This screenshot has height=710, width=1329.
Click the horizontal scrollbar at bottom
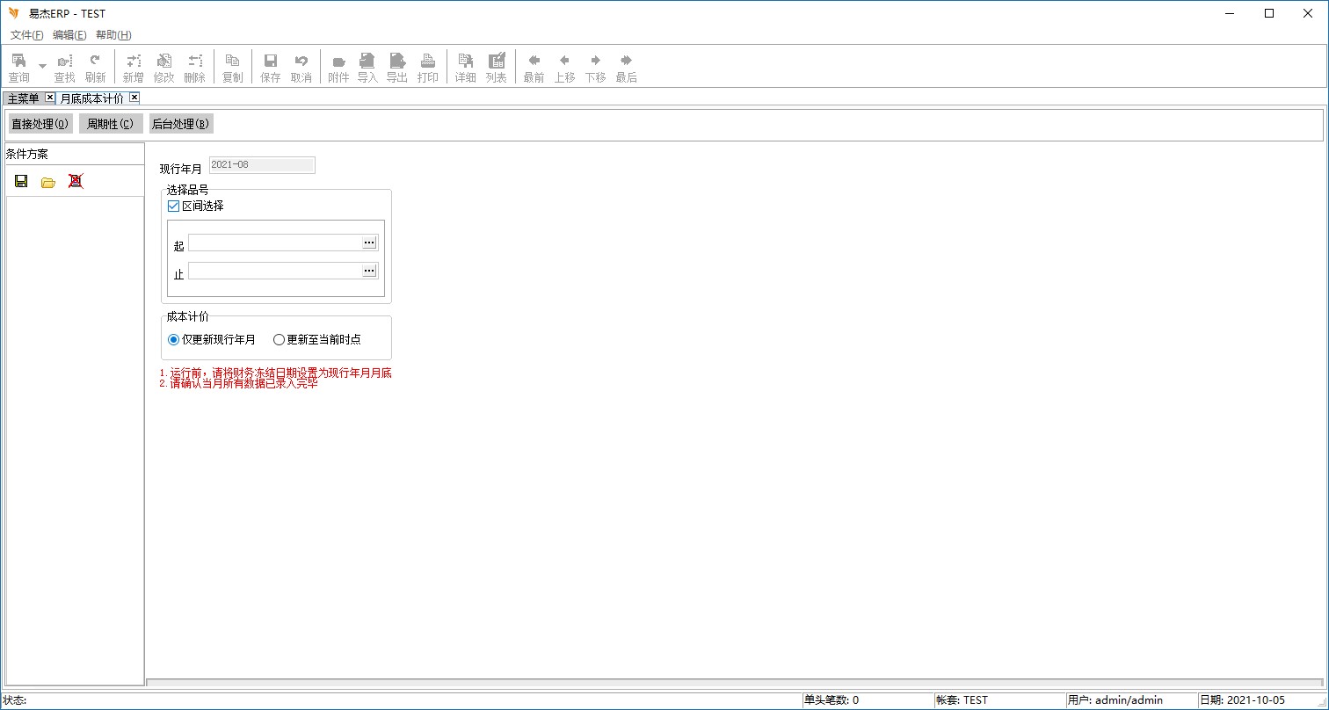point(734,682)
